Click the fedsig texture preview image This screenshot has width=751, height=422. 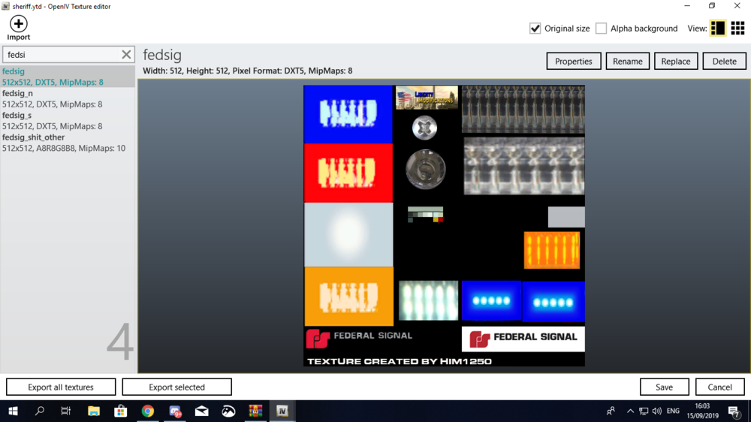point(444,225)
